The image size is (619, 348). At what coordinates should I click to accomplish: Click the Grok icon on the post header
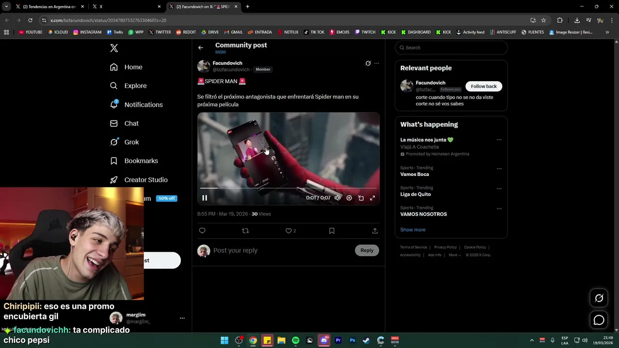pos(368,63)
